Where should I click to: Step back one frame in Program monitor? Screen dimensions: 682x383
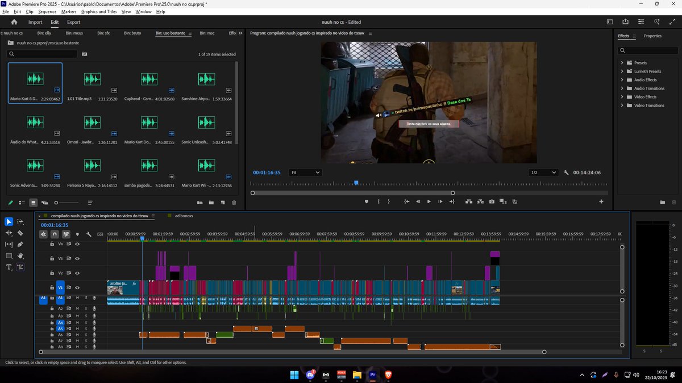pyautogui.click(x=418, y=201)
